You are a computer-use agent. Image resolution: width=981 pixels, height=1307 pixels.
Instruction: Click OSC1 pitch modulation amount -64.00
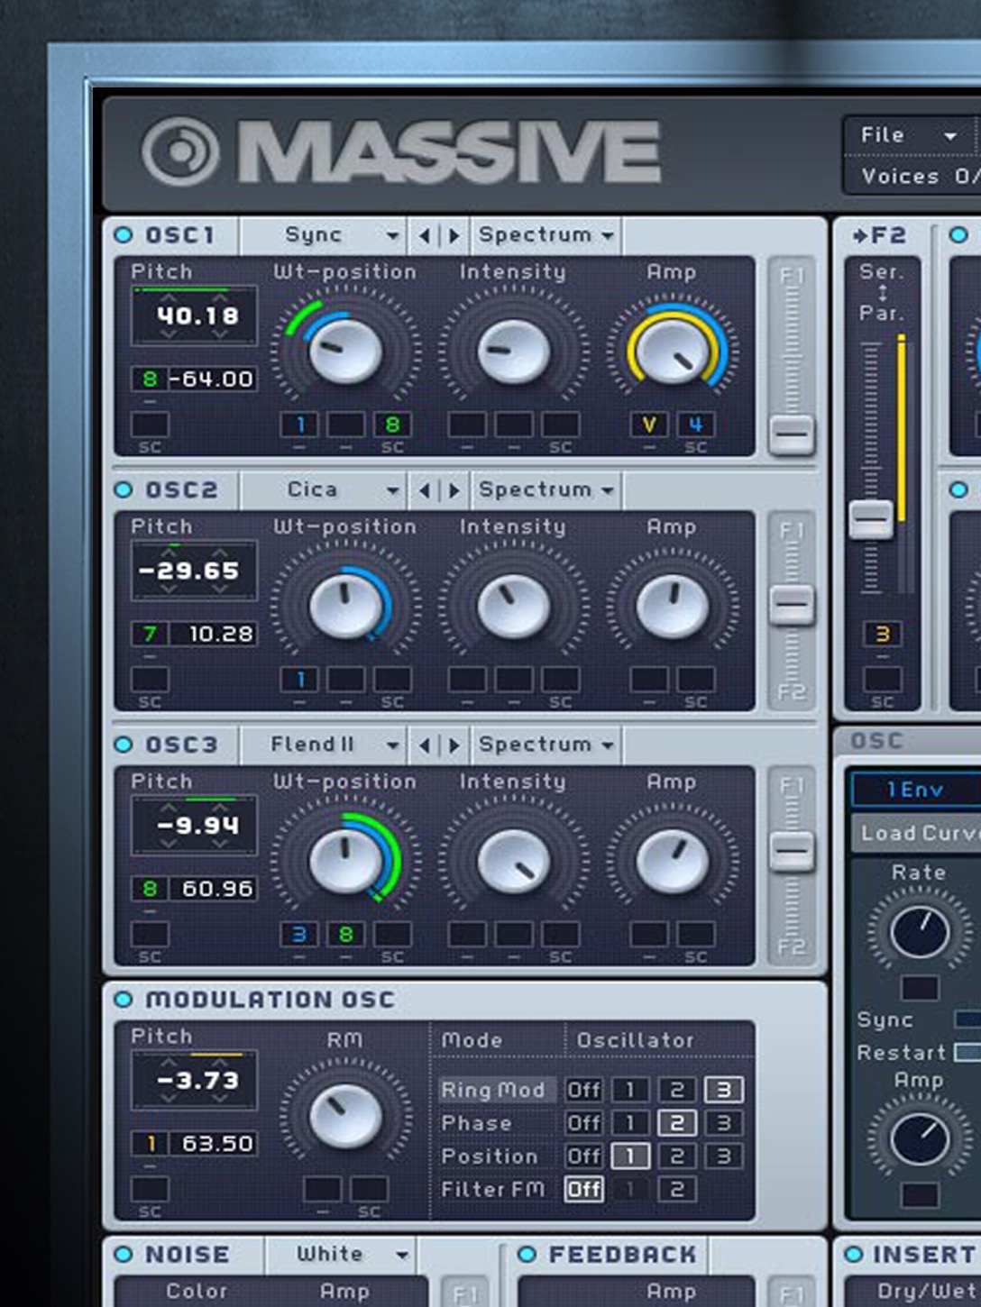pos(211,379)
